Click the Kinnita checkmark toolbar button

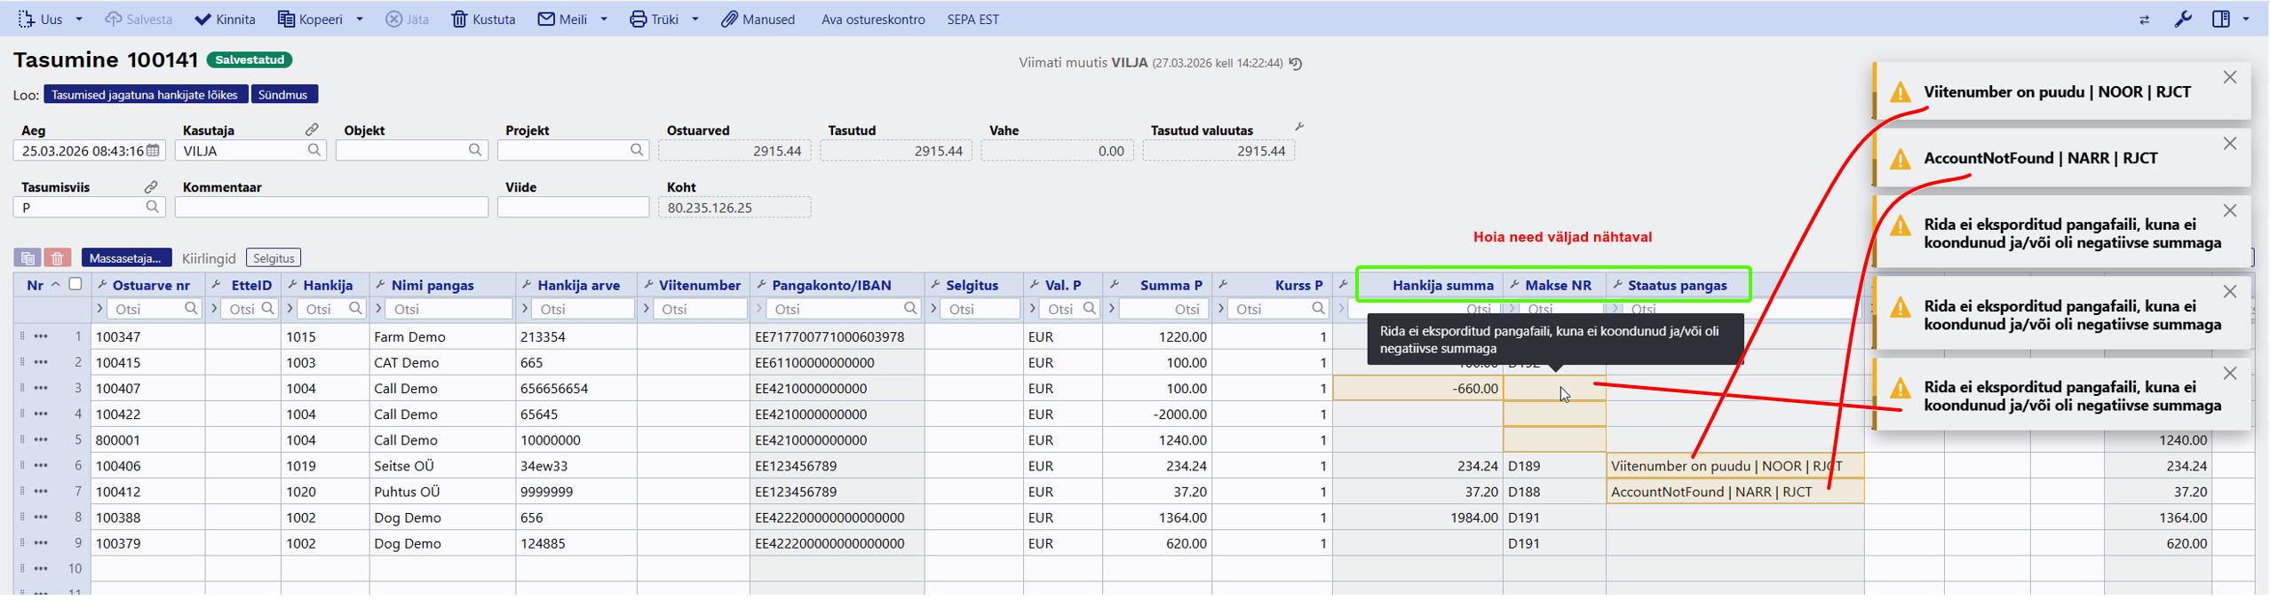[x=225, y=20]
